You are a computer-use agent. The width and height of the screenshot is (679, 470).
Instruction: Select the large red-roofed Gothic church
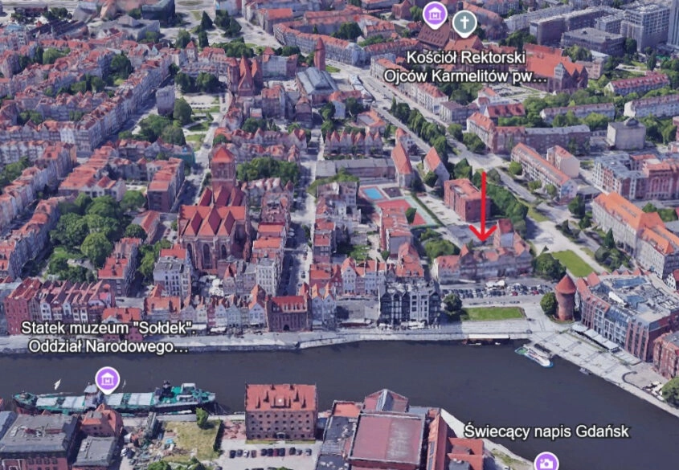pyautogui.click(x=211, y=227)
